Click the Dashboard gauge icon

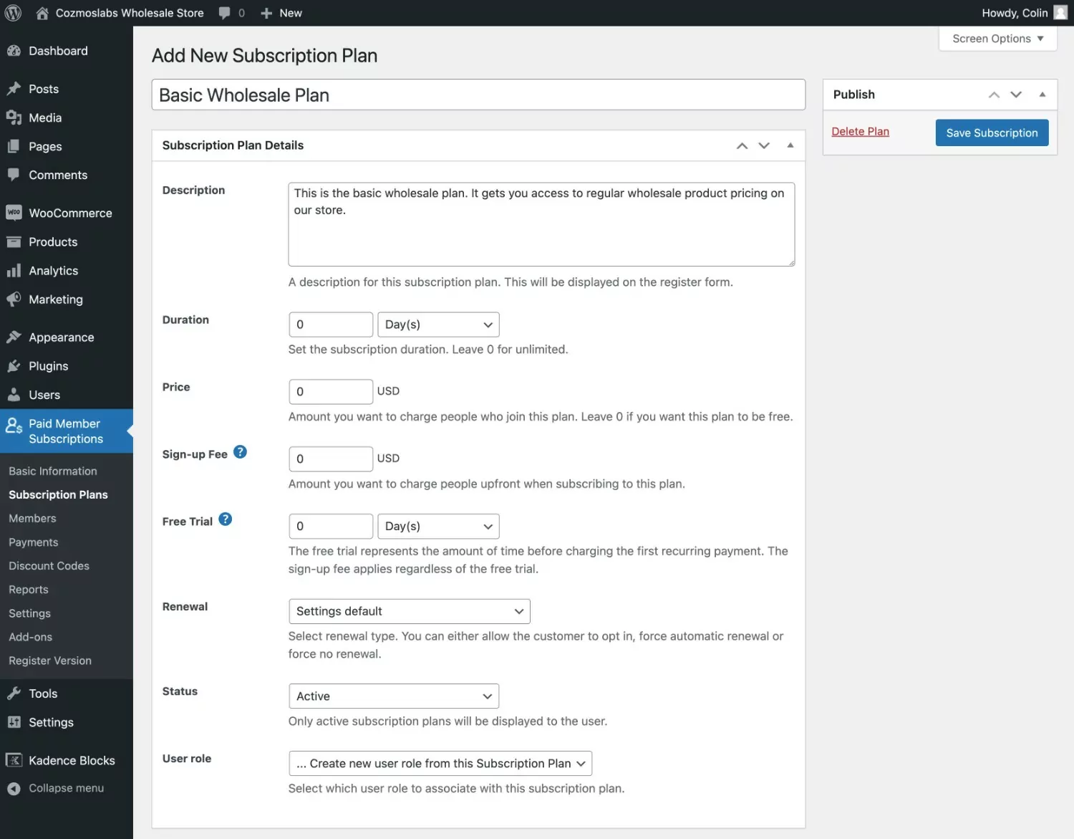point(14,51)
